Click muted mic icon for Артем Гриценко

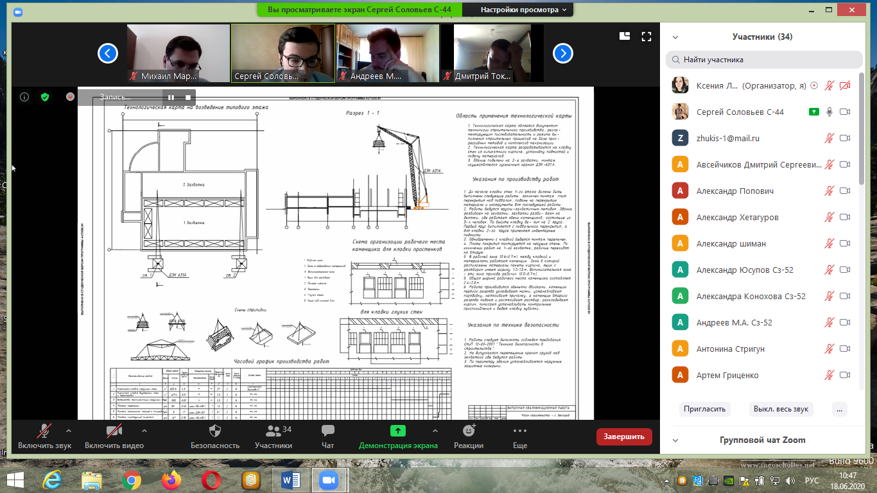click(829, 375)
